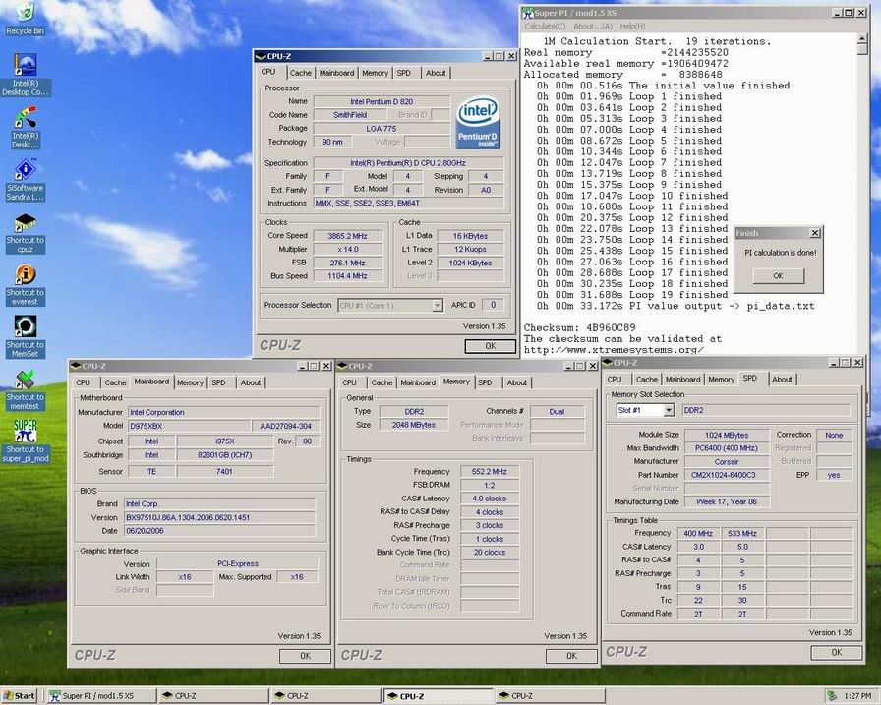The width and height of the screenshot is (881, 705).
Task: Open the Calculate menu in Super PI
Action: click(x=545, y=27)
